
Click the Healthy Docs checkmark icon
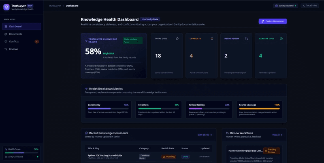tap(281, 38)
